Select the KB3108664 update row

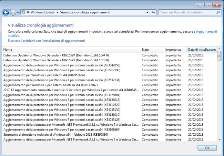tap(109, 129)
